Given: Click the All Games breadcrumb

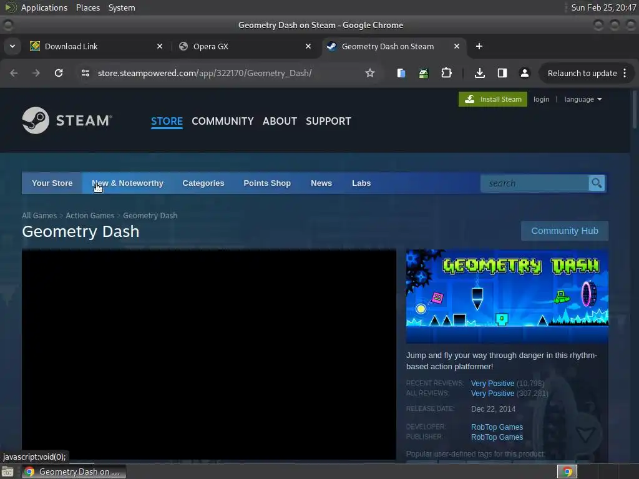Looking at the screenshot, I should (x=39, y=215).
